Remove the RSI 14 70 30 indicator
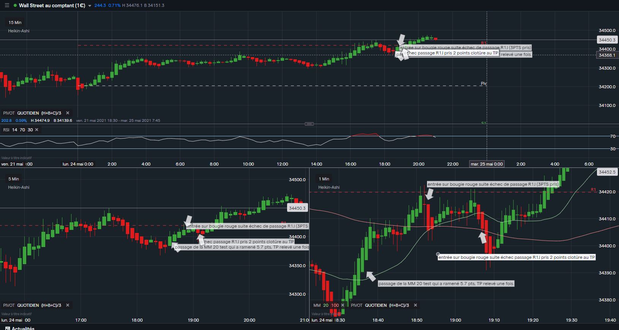Image resolution: width=619 pixels, height=330 pixels. point(37,130)
